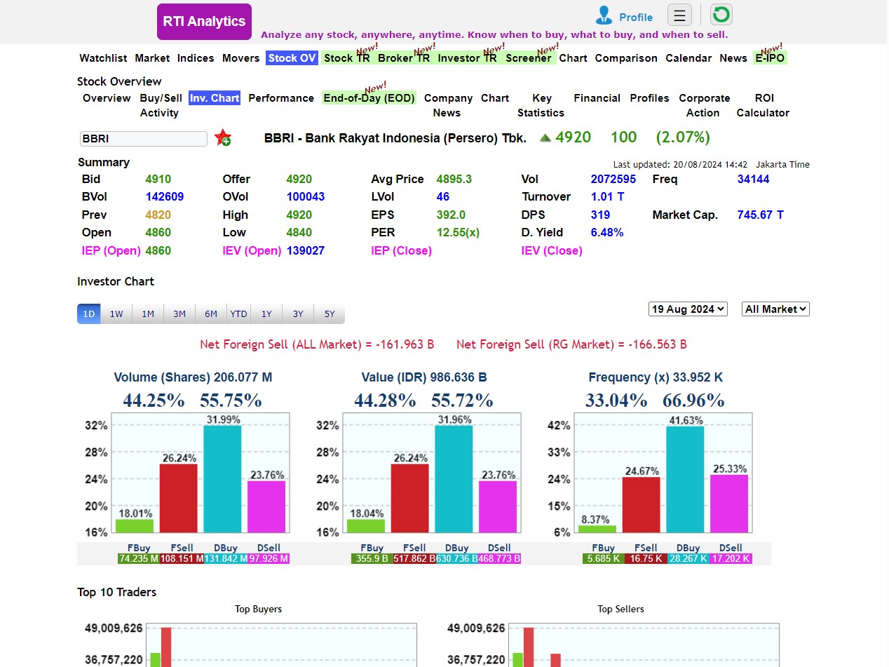Click the 517.862 B FSell legend value
The height and width of the screenshot is (667, 889).
tap(414, 559)
